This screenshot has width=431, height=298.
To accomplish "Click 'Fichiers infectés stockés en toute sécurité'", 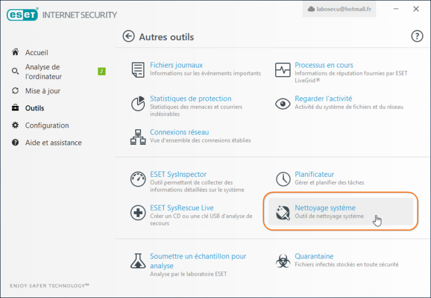I will (x=347, y=264).
